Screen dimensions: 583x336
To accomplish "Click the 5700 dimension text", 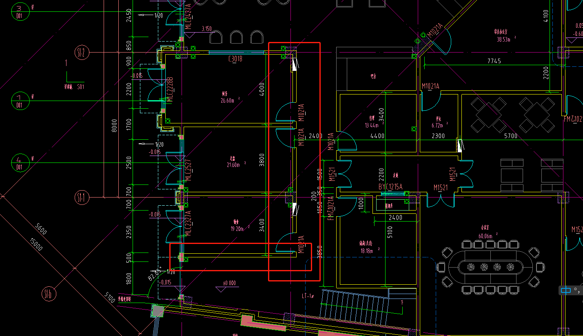I will click(x=510, y=136).
